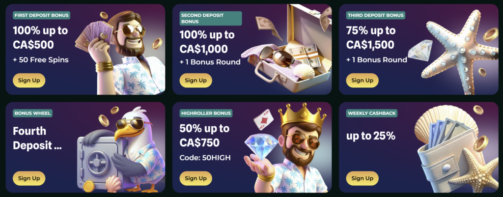This screenshot has height=197, width=503.
Task: Select the Highroller Bonus tag label
Action: coord(206,113)
